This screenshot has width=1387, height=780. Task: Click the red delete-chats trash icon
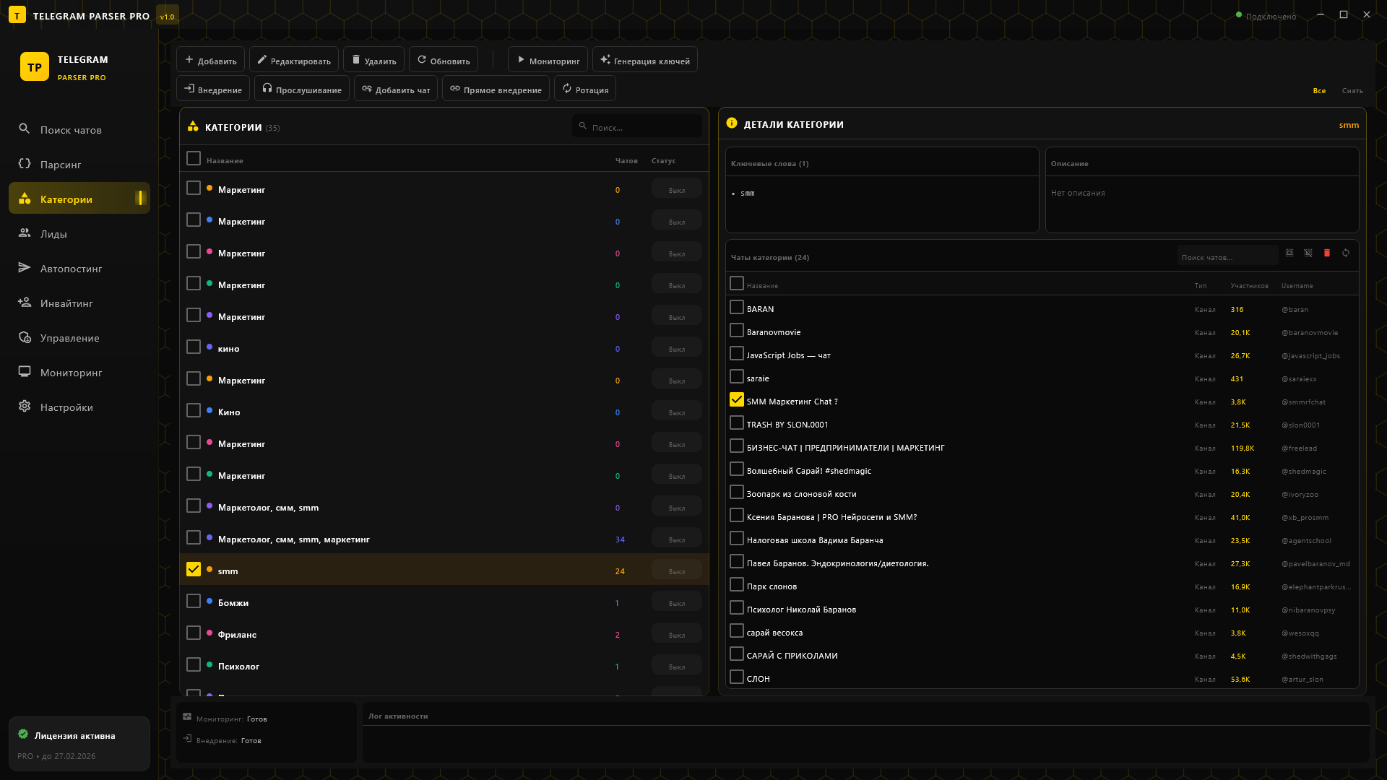pos(1326,253)
